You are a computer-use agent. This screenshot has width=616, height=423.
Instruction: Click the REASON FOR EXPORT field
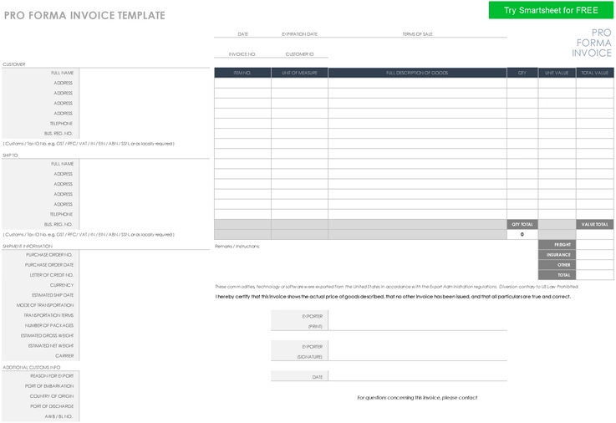pyautogui.click(x=145, y=376)
